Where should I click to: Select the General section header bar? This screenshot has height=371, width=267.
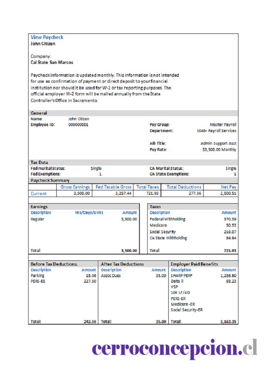click(133, 113)
